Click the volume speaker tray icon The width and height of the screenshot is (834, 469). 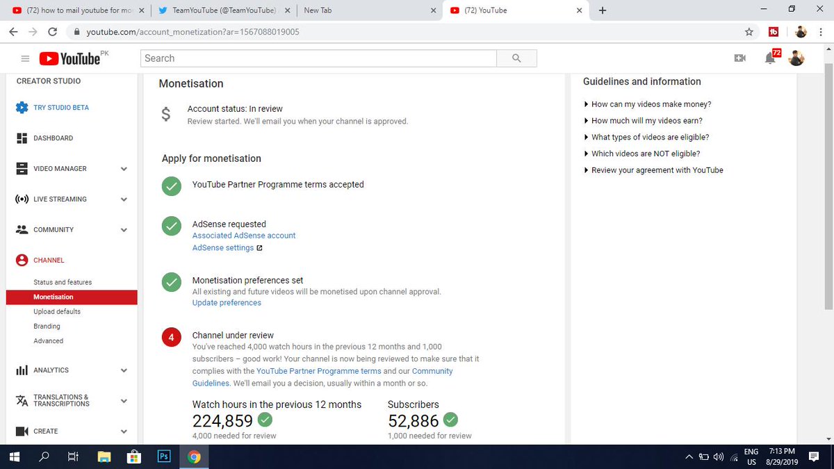point(719,457)
